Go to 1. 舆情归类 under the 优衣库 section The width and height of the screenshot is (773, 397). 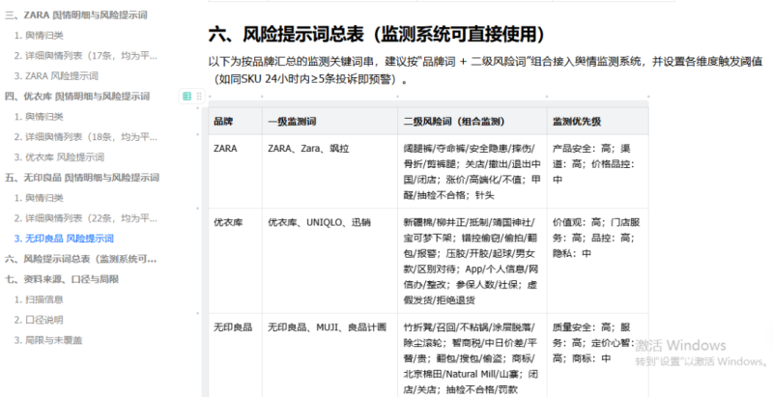[x=39, y=117]
